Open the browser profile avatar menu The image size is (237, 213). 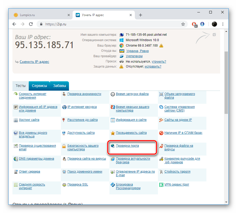click(x=214, y=24)
